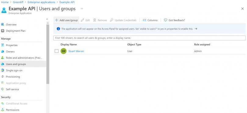
Task: Open Roles and administrators in side menu
Action: [x=24, y=58]
